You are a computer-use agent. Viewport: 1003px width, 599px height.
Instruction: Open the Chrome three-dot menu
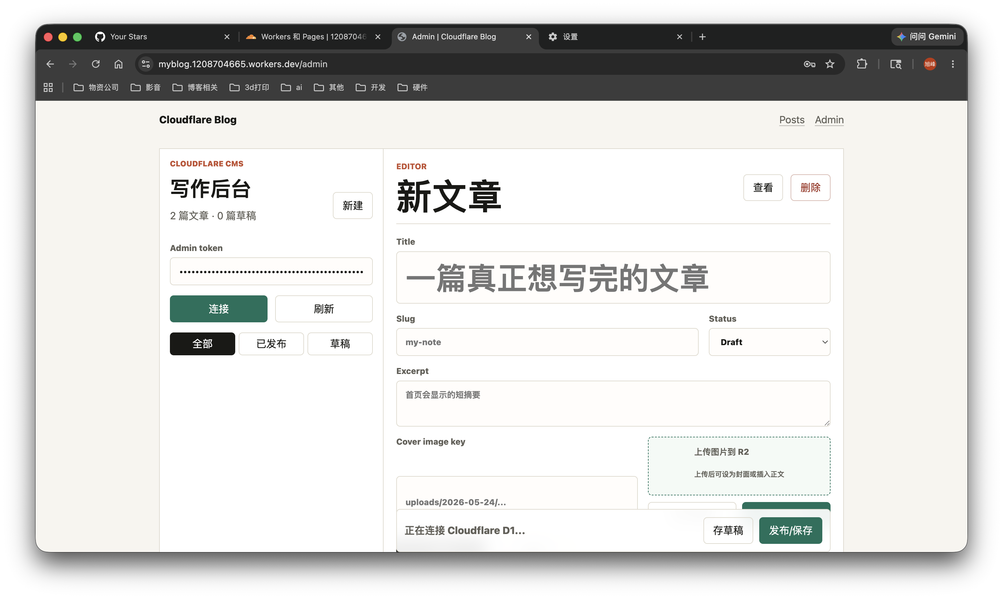pyautogui.click(x=953, y=64)
